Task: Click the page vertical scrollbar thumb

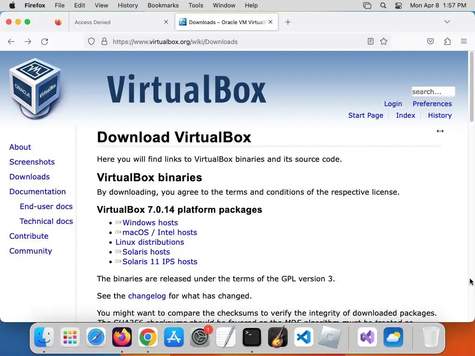Action: click(471, 87)
